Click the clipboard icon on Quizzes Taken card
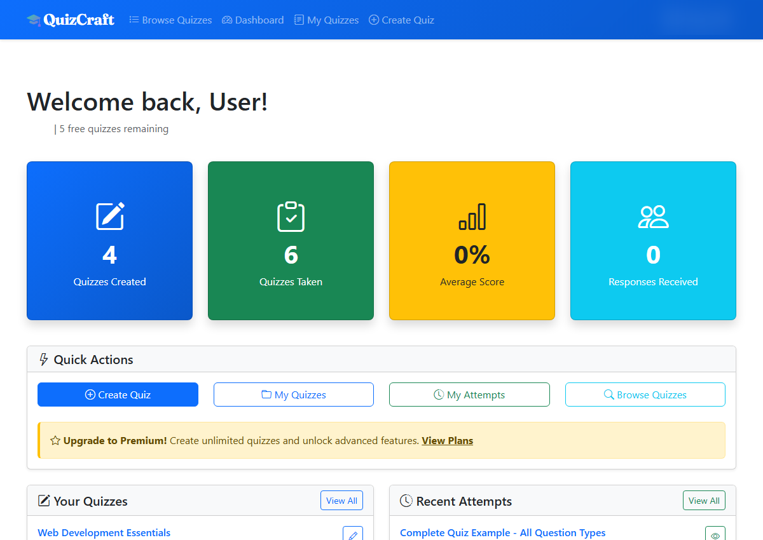The height and width of the screenshot is (540, 763). click(x=291, y=217)
